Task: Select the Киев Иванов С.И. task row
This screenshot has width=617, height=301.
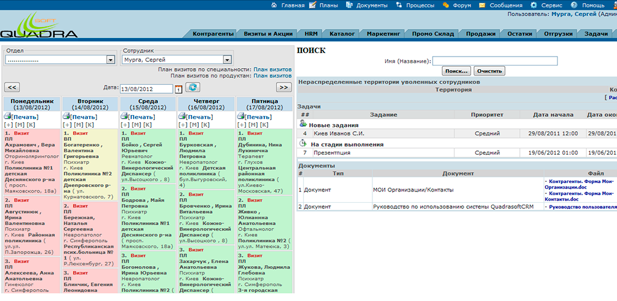Action: [457, 133]
